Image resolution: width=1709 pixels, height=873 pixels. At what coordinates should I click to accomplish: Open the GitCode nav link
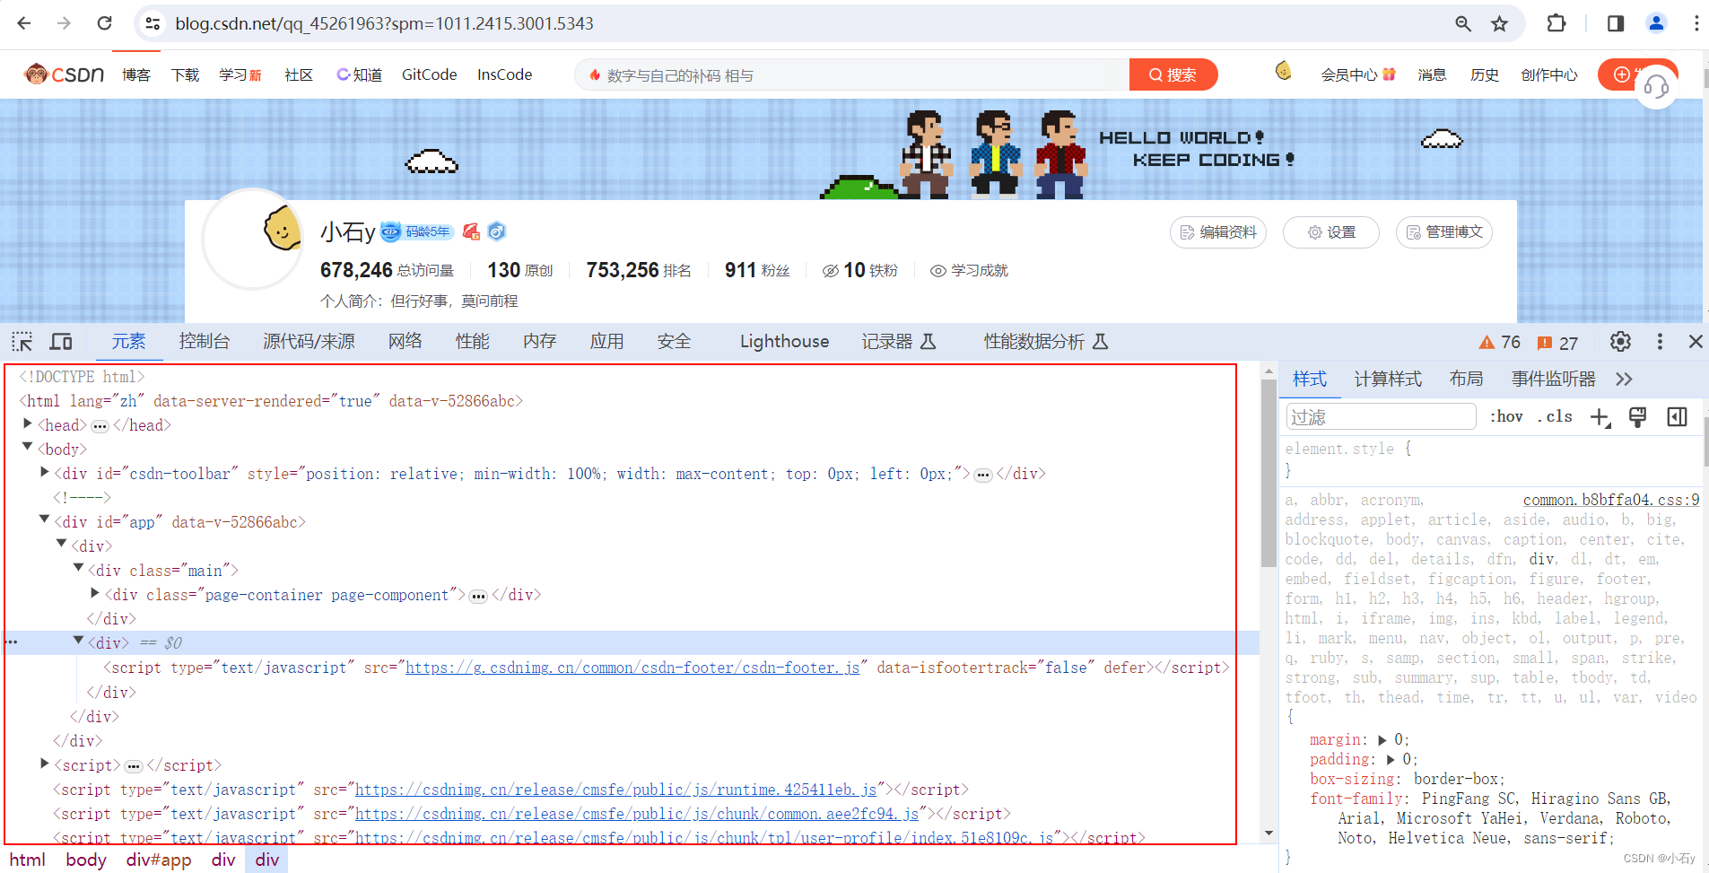tap(429, 75)
